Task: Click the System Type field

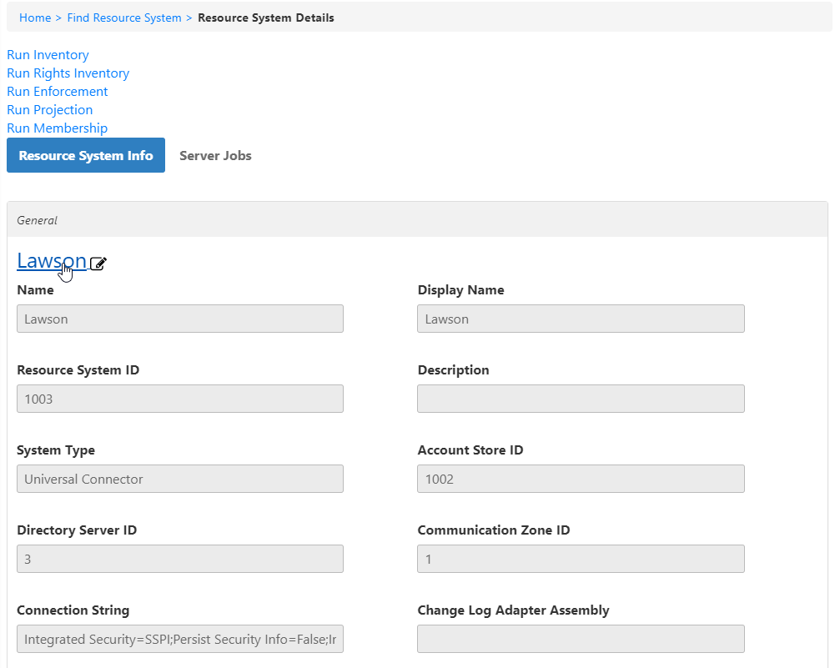Action: [x=180, y=479]
